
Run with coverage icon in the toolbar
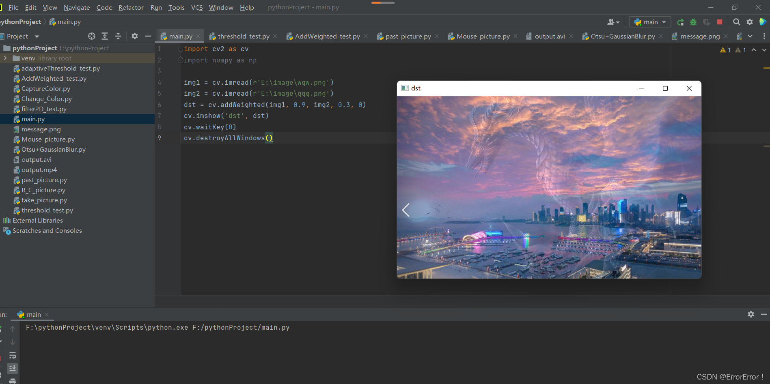click(707, 22)
